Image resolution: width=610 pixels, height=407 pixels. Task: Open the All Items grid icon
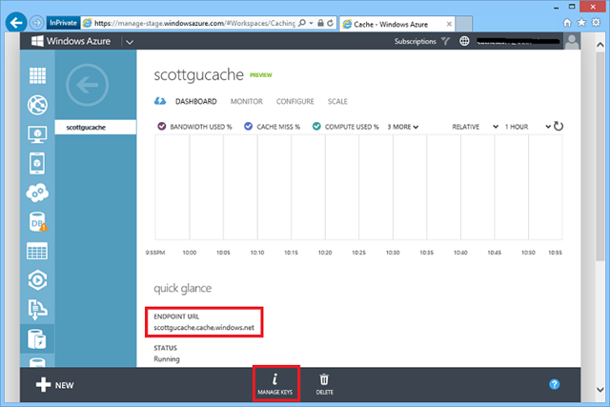click(37, 75)
